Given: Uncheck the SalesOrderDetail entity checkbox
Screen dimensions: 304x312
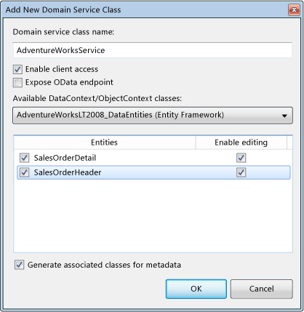Looking at the screenshot, I should (24, 158).
